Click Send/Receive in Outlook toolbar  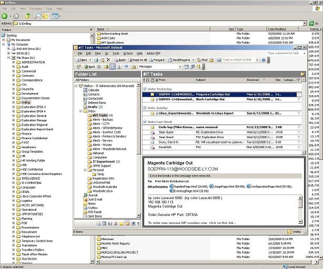(179, 60)
